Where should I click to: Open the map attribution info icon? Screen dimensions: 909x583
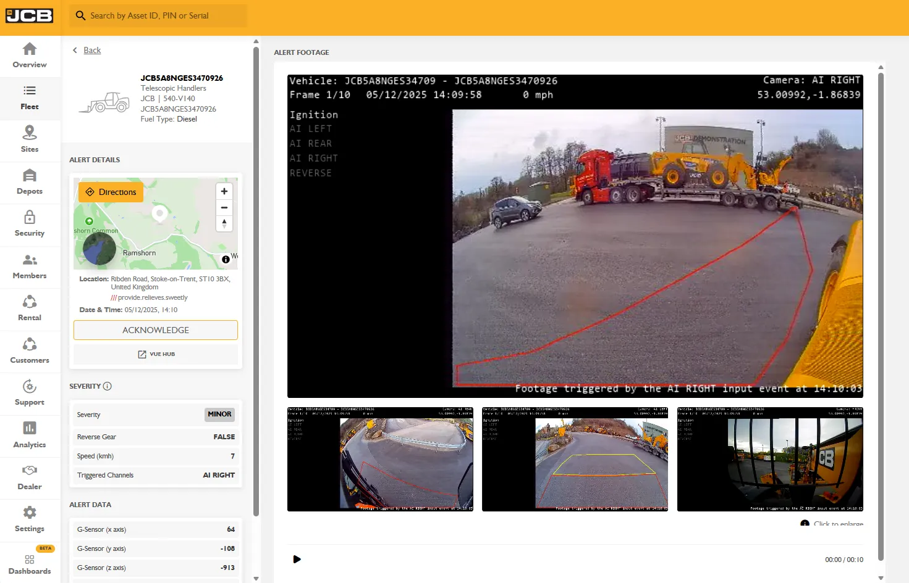(226, 260)
